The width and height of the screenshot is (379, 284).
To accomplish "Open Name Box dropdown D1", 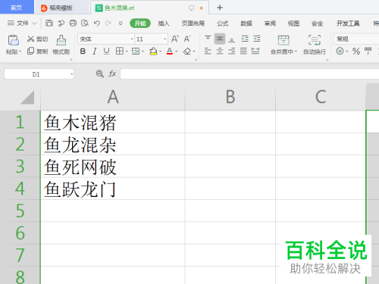I will pyautogui.click(x=71, y=74).
